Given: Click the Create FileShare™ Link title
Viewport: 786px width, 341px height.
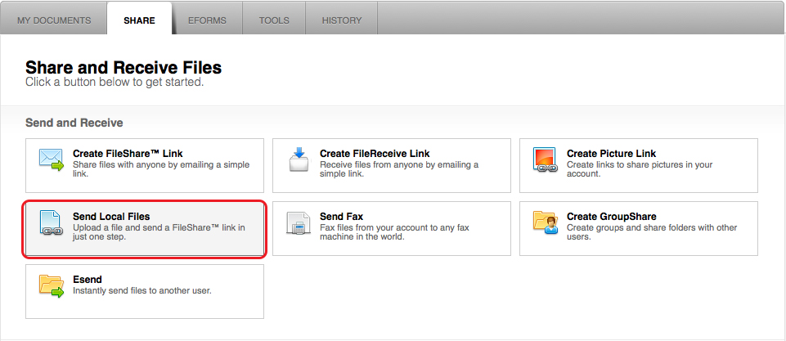Looking at the screenshot, I should coord(128,154).
